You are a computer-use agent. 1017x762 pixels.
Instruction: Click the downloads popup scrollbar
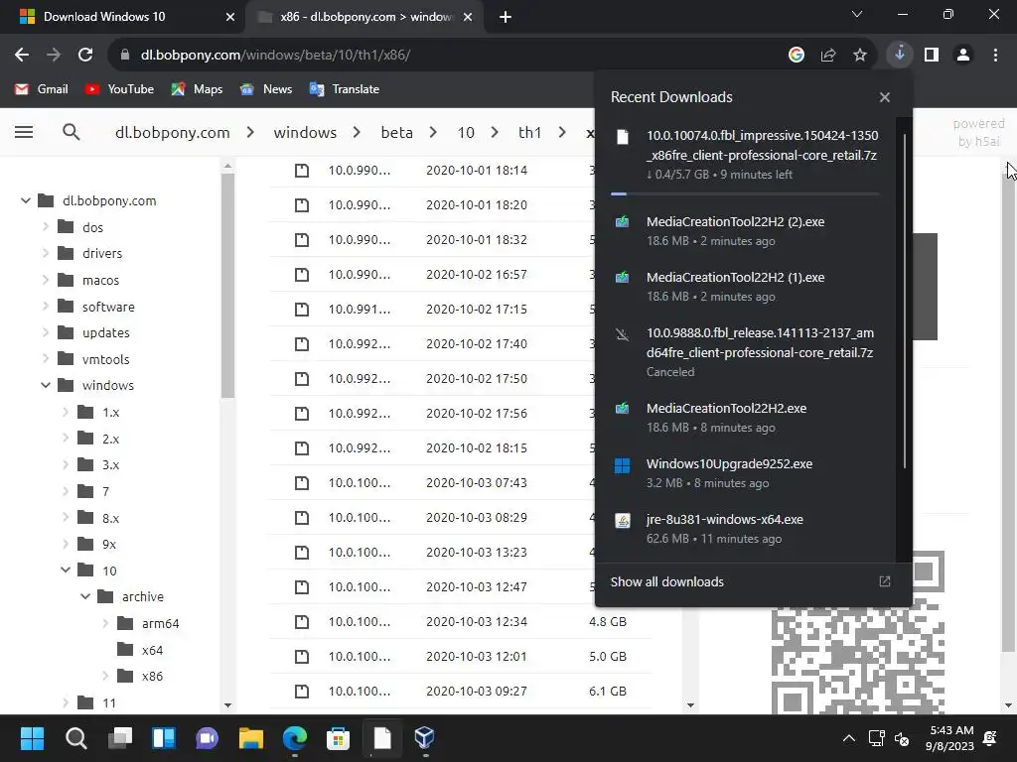pyautogui.click(x=904, y=301)
